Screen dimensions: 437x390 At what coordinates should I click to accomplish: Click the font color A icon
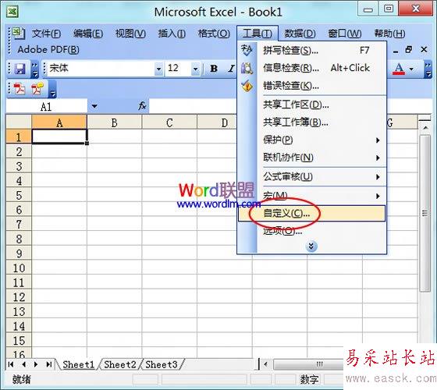[x=399, y=69]
